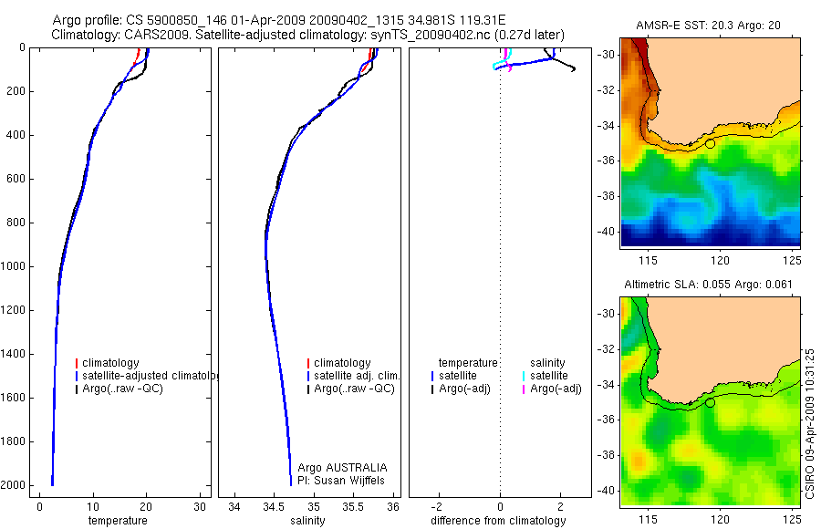The width and height of the screenshot is (821, 529).
Task: Click the 'Argo AUSTRALIA' label
Action: (342, 468)
